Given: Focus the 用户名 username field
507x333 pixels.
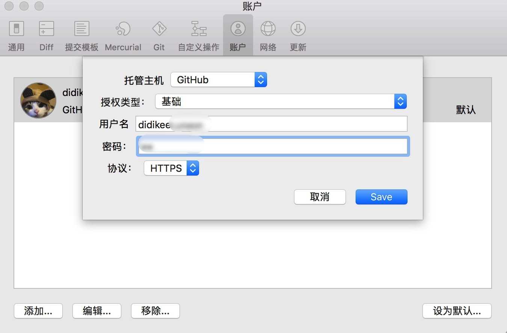Looking at the screenshot, I should [271, 124].
